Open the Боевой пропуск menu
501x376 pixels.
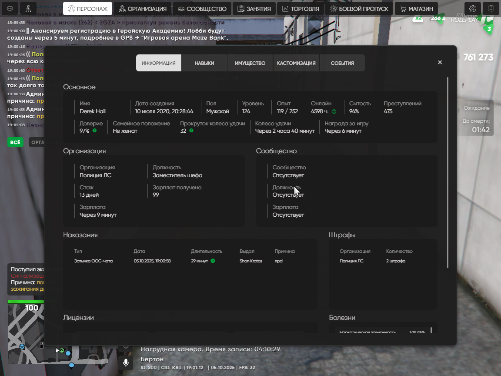tap(359, 9)
